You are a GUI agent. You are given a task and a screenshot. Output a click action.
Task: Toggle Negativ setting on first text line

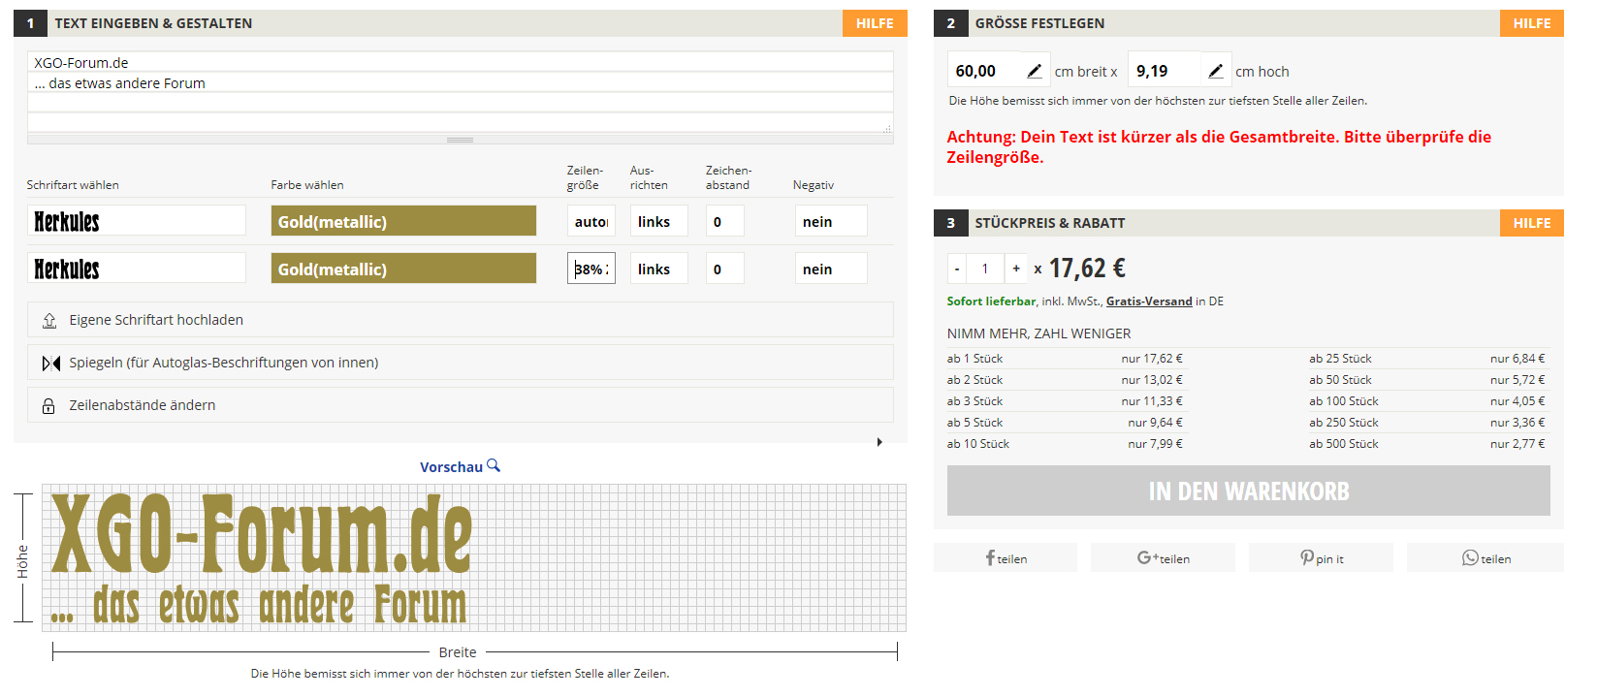(x=830, y=222)
